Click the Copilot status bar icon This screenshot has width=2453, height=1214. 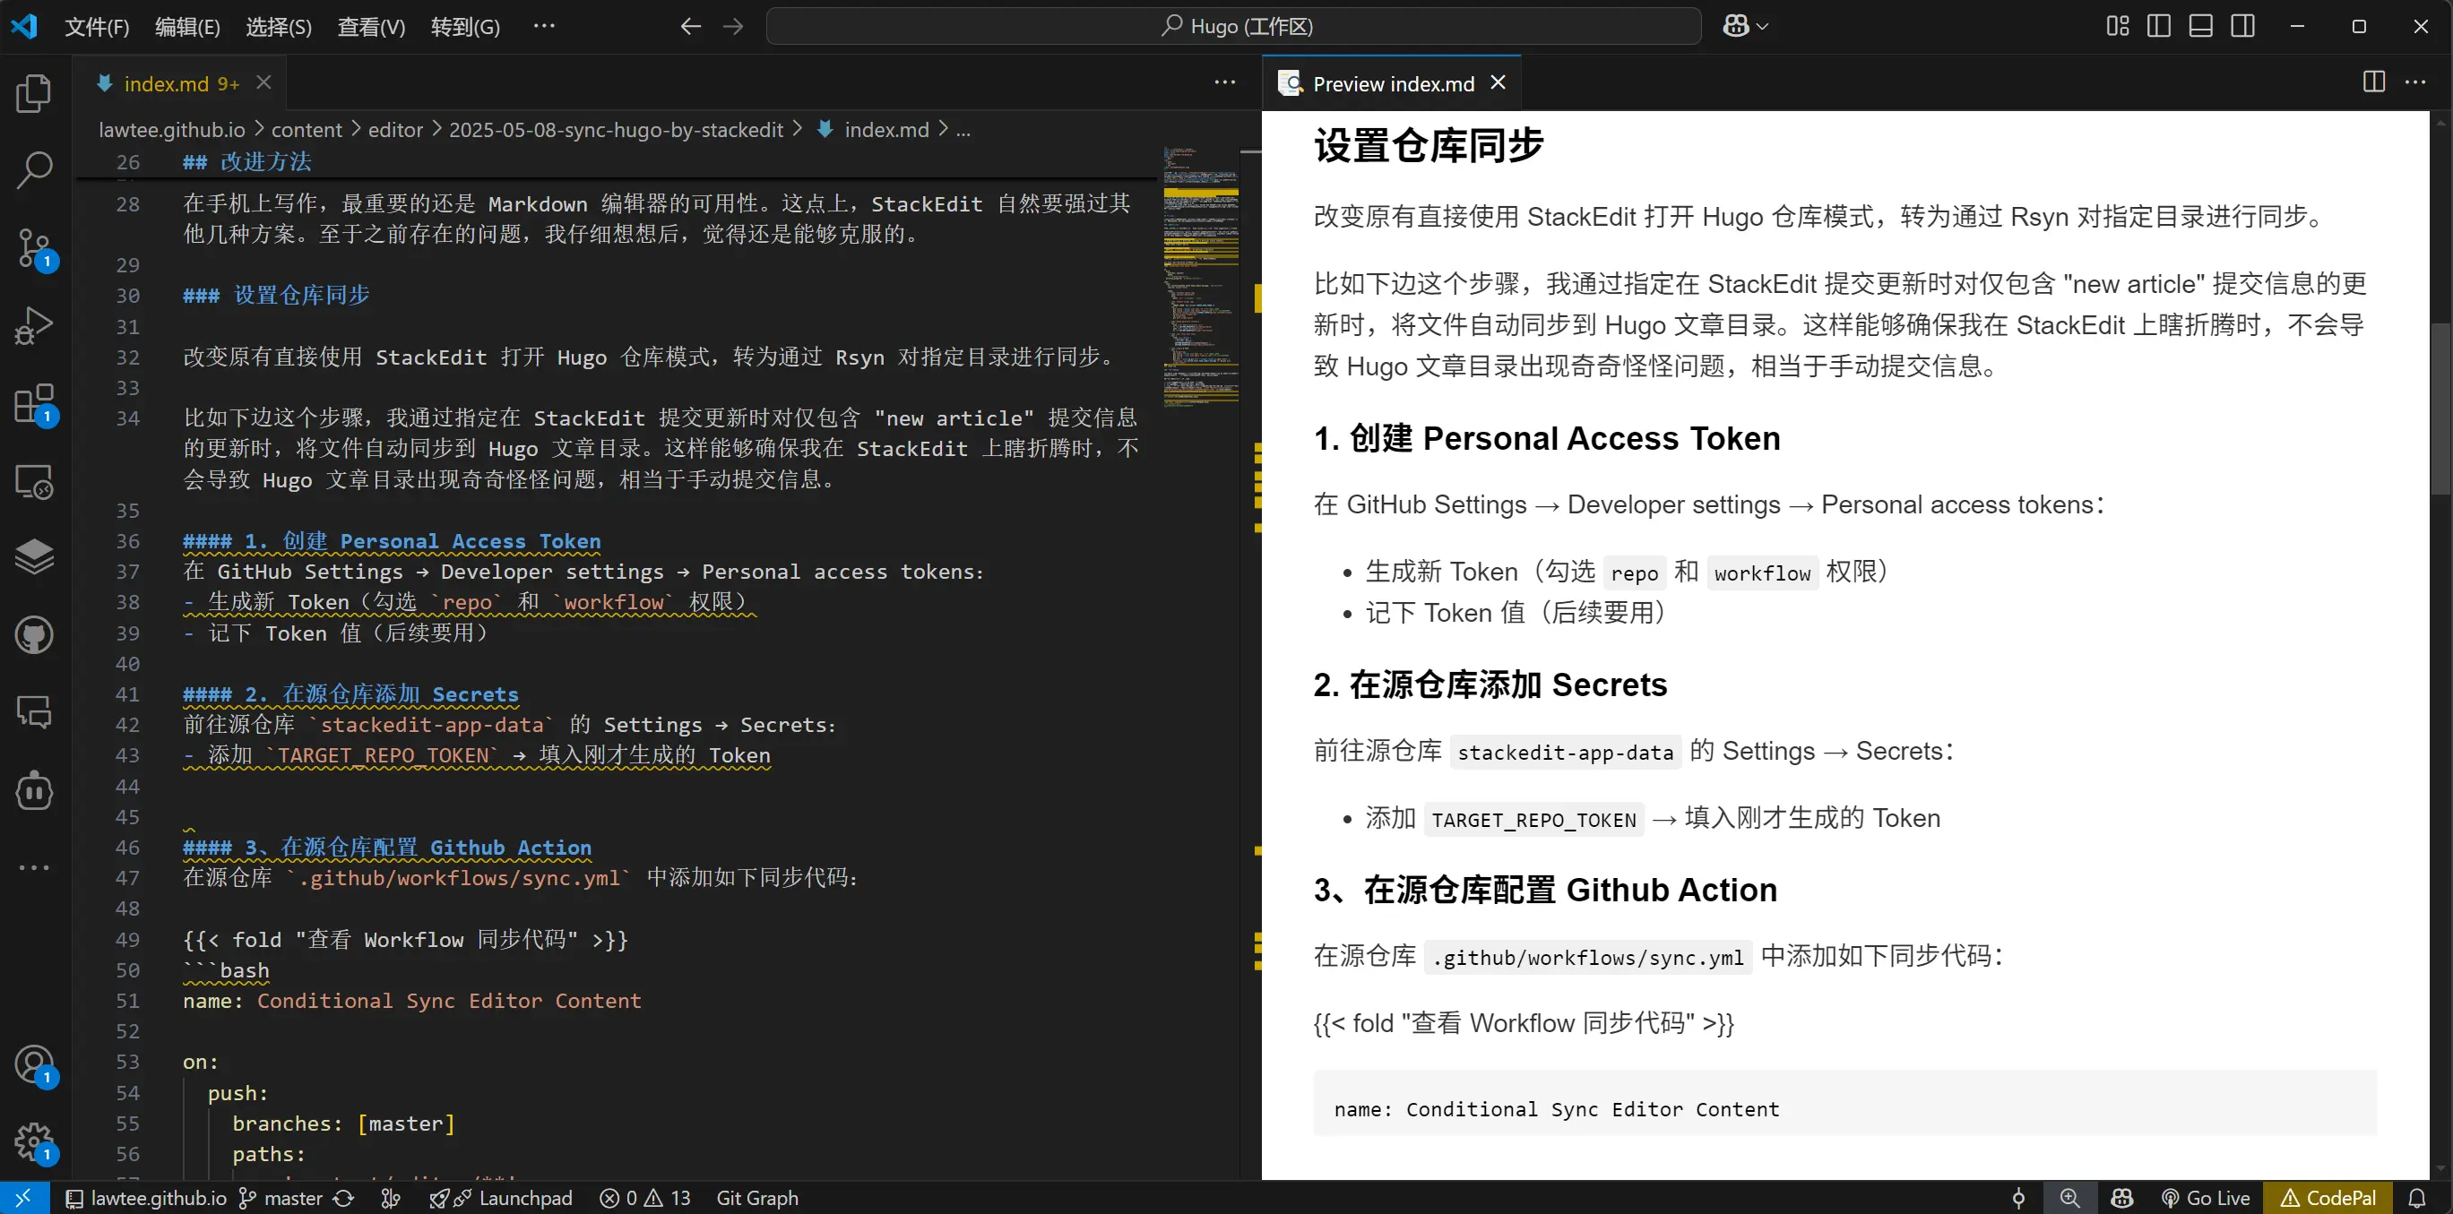coord(2121,1198)
